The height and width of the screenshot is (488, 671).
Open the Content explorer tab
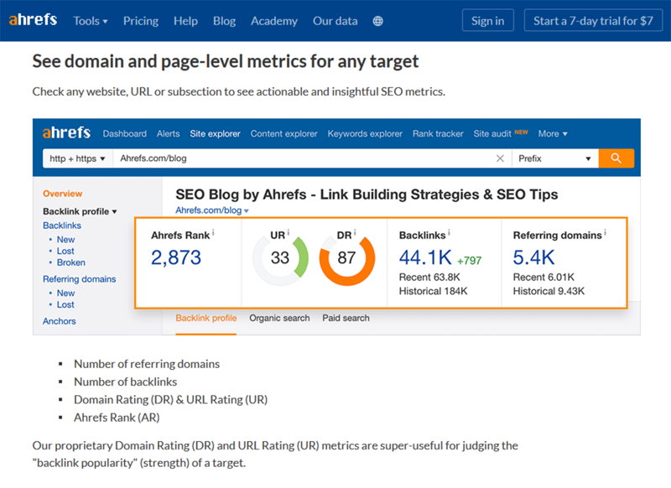[284, 134]
